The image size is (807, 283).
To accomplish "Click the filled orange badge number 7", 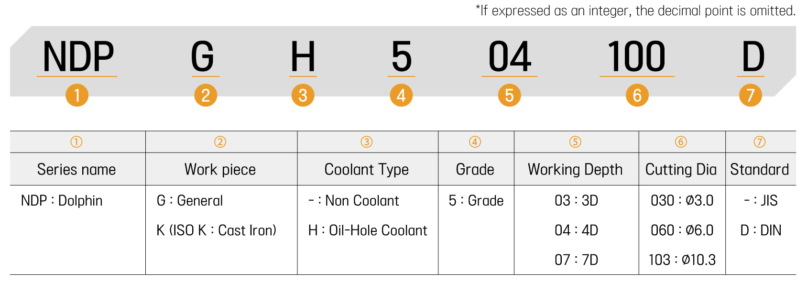I will point(750,95).
